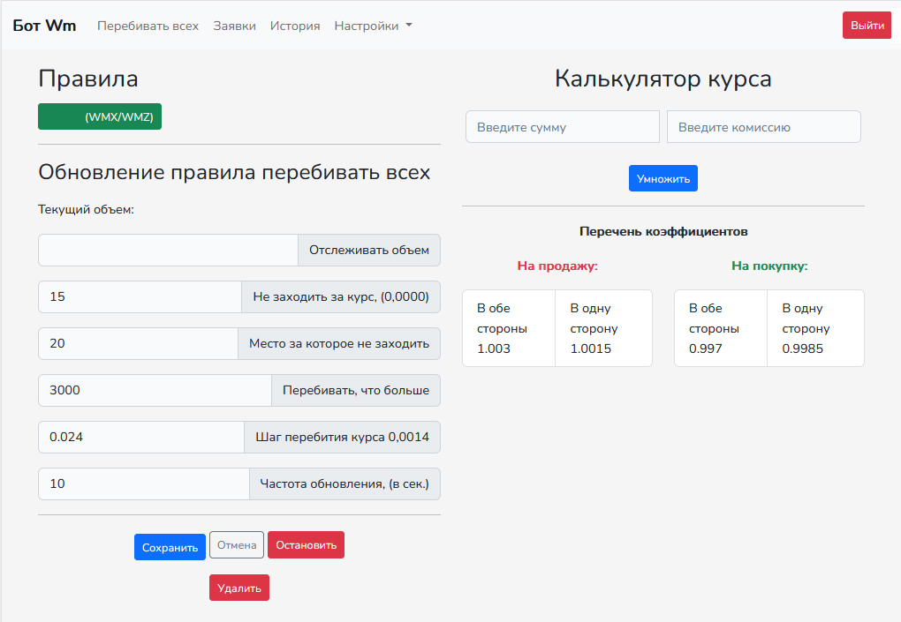The image size is (901, 622).
Task: Focus the Введите комиссию field
Action: (764, 127)
